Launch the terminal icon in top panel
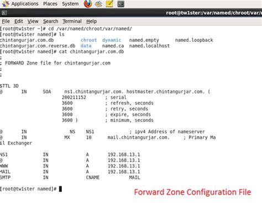This screenshot has width=262, height=210. [x=120, y=4]
